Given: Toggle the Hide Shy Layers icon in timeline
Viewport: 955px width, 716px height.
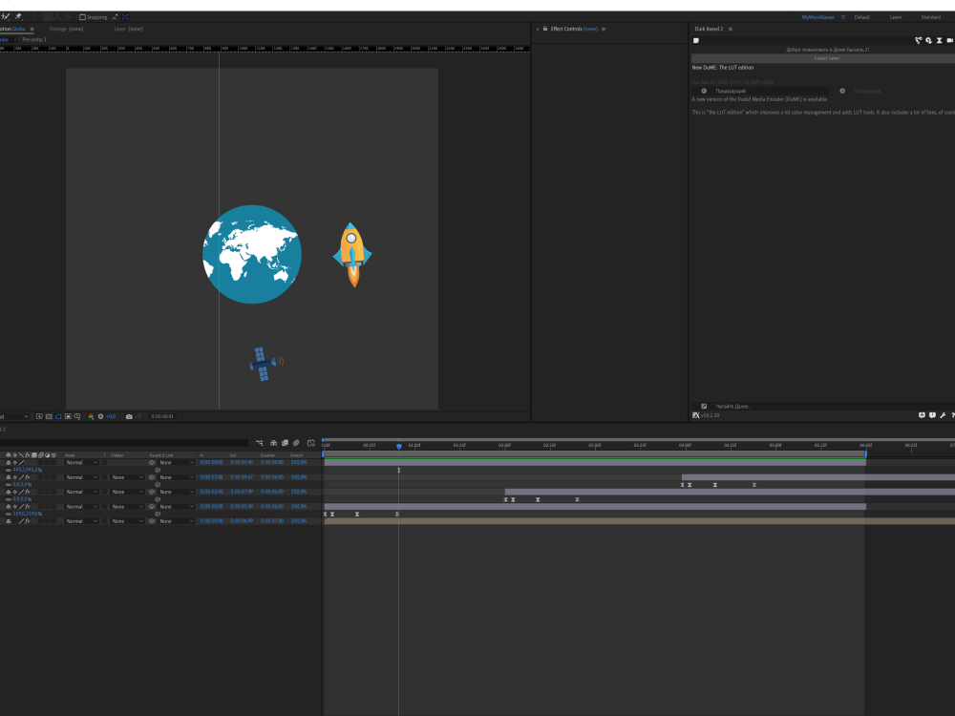Looking at the screenshot, I should point(273,443).
